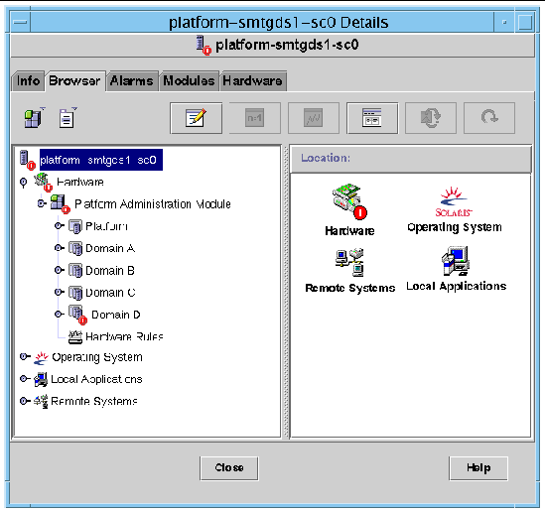This screenshot has height=512, width=545.
Task: Open the modules cube icon dropdown in toolbar
Action: point(35,118)
